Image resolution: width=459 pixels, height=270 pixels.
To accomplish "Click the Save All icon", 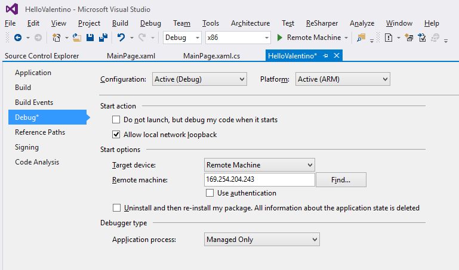I will (x=103, y=38).
